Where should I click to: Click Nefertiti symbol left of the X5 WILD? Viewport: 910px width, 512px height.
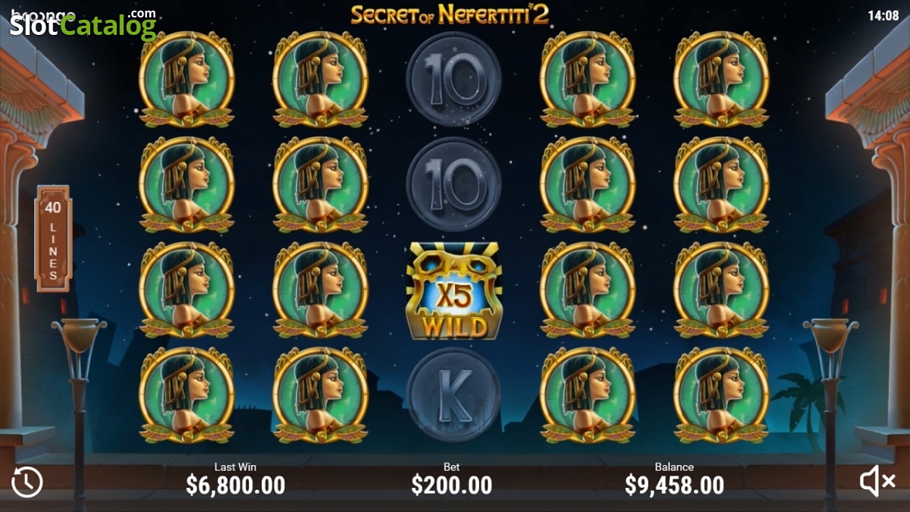320,290
